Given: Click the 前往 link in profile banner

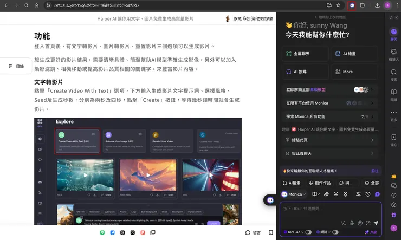Looking at the screenshot, I should pyautogui.click(x=374, y=171).
